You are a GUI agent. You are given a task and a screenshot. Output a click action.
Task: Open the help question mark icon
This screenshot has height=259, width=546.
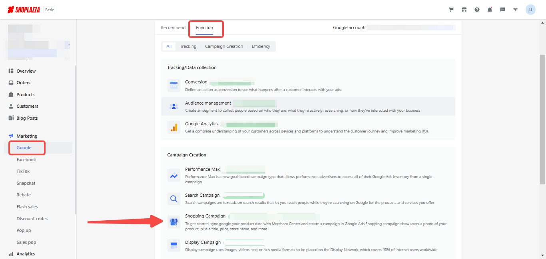coord(477,10)
